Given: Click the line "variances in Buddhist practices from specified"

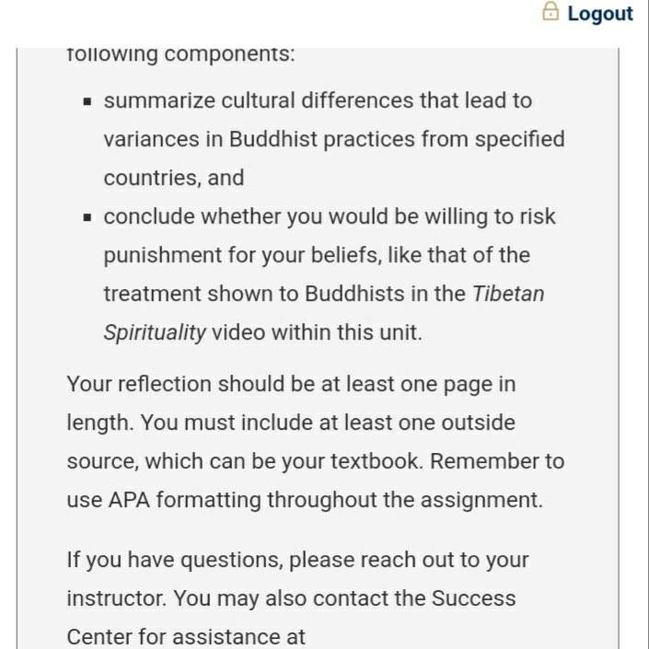Looking at the screenshot, I should [334, 140].
